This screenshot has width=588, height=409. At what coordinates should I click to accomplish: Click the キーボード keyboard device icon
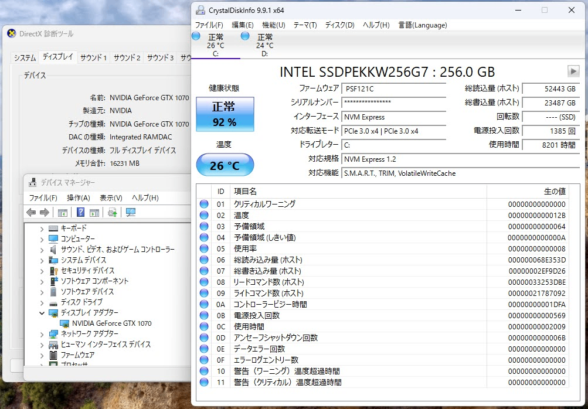pyautogui.click(x=53, y=228)
